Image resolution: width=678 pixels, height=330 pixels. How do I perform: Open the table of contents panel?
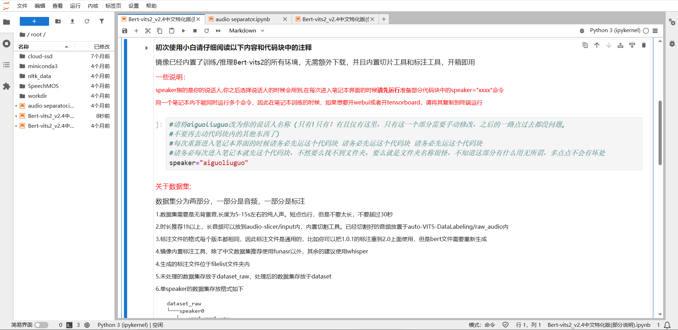click(6, 65)
